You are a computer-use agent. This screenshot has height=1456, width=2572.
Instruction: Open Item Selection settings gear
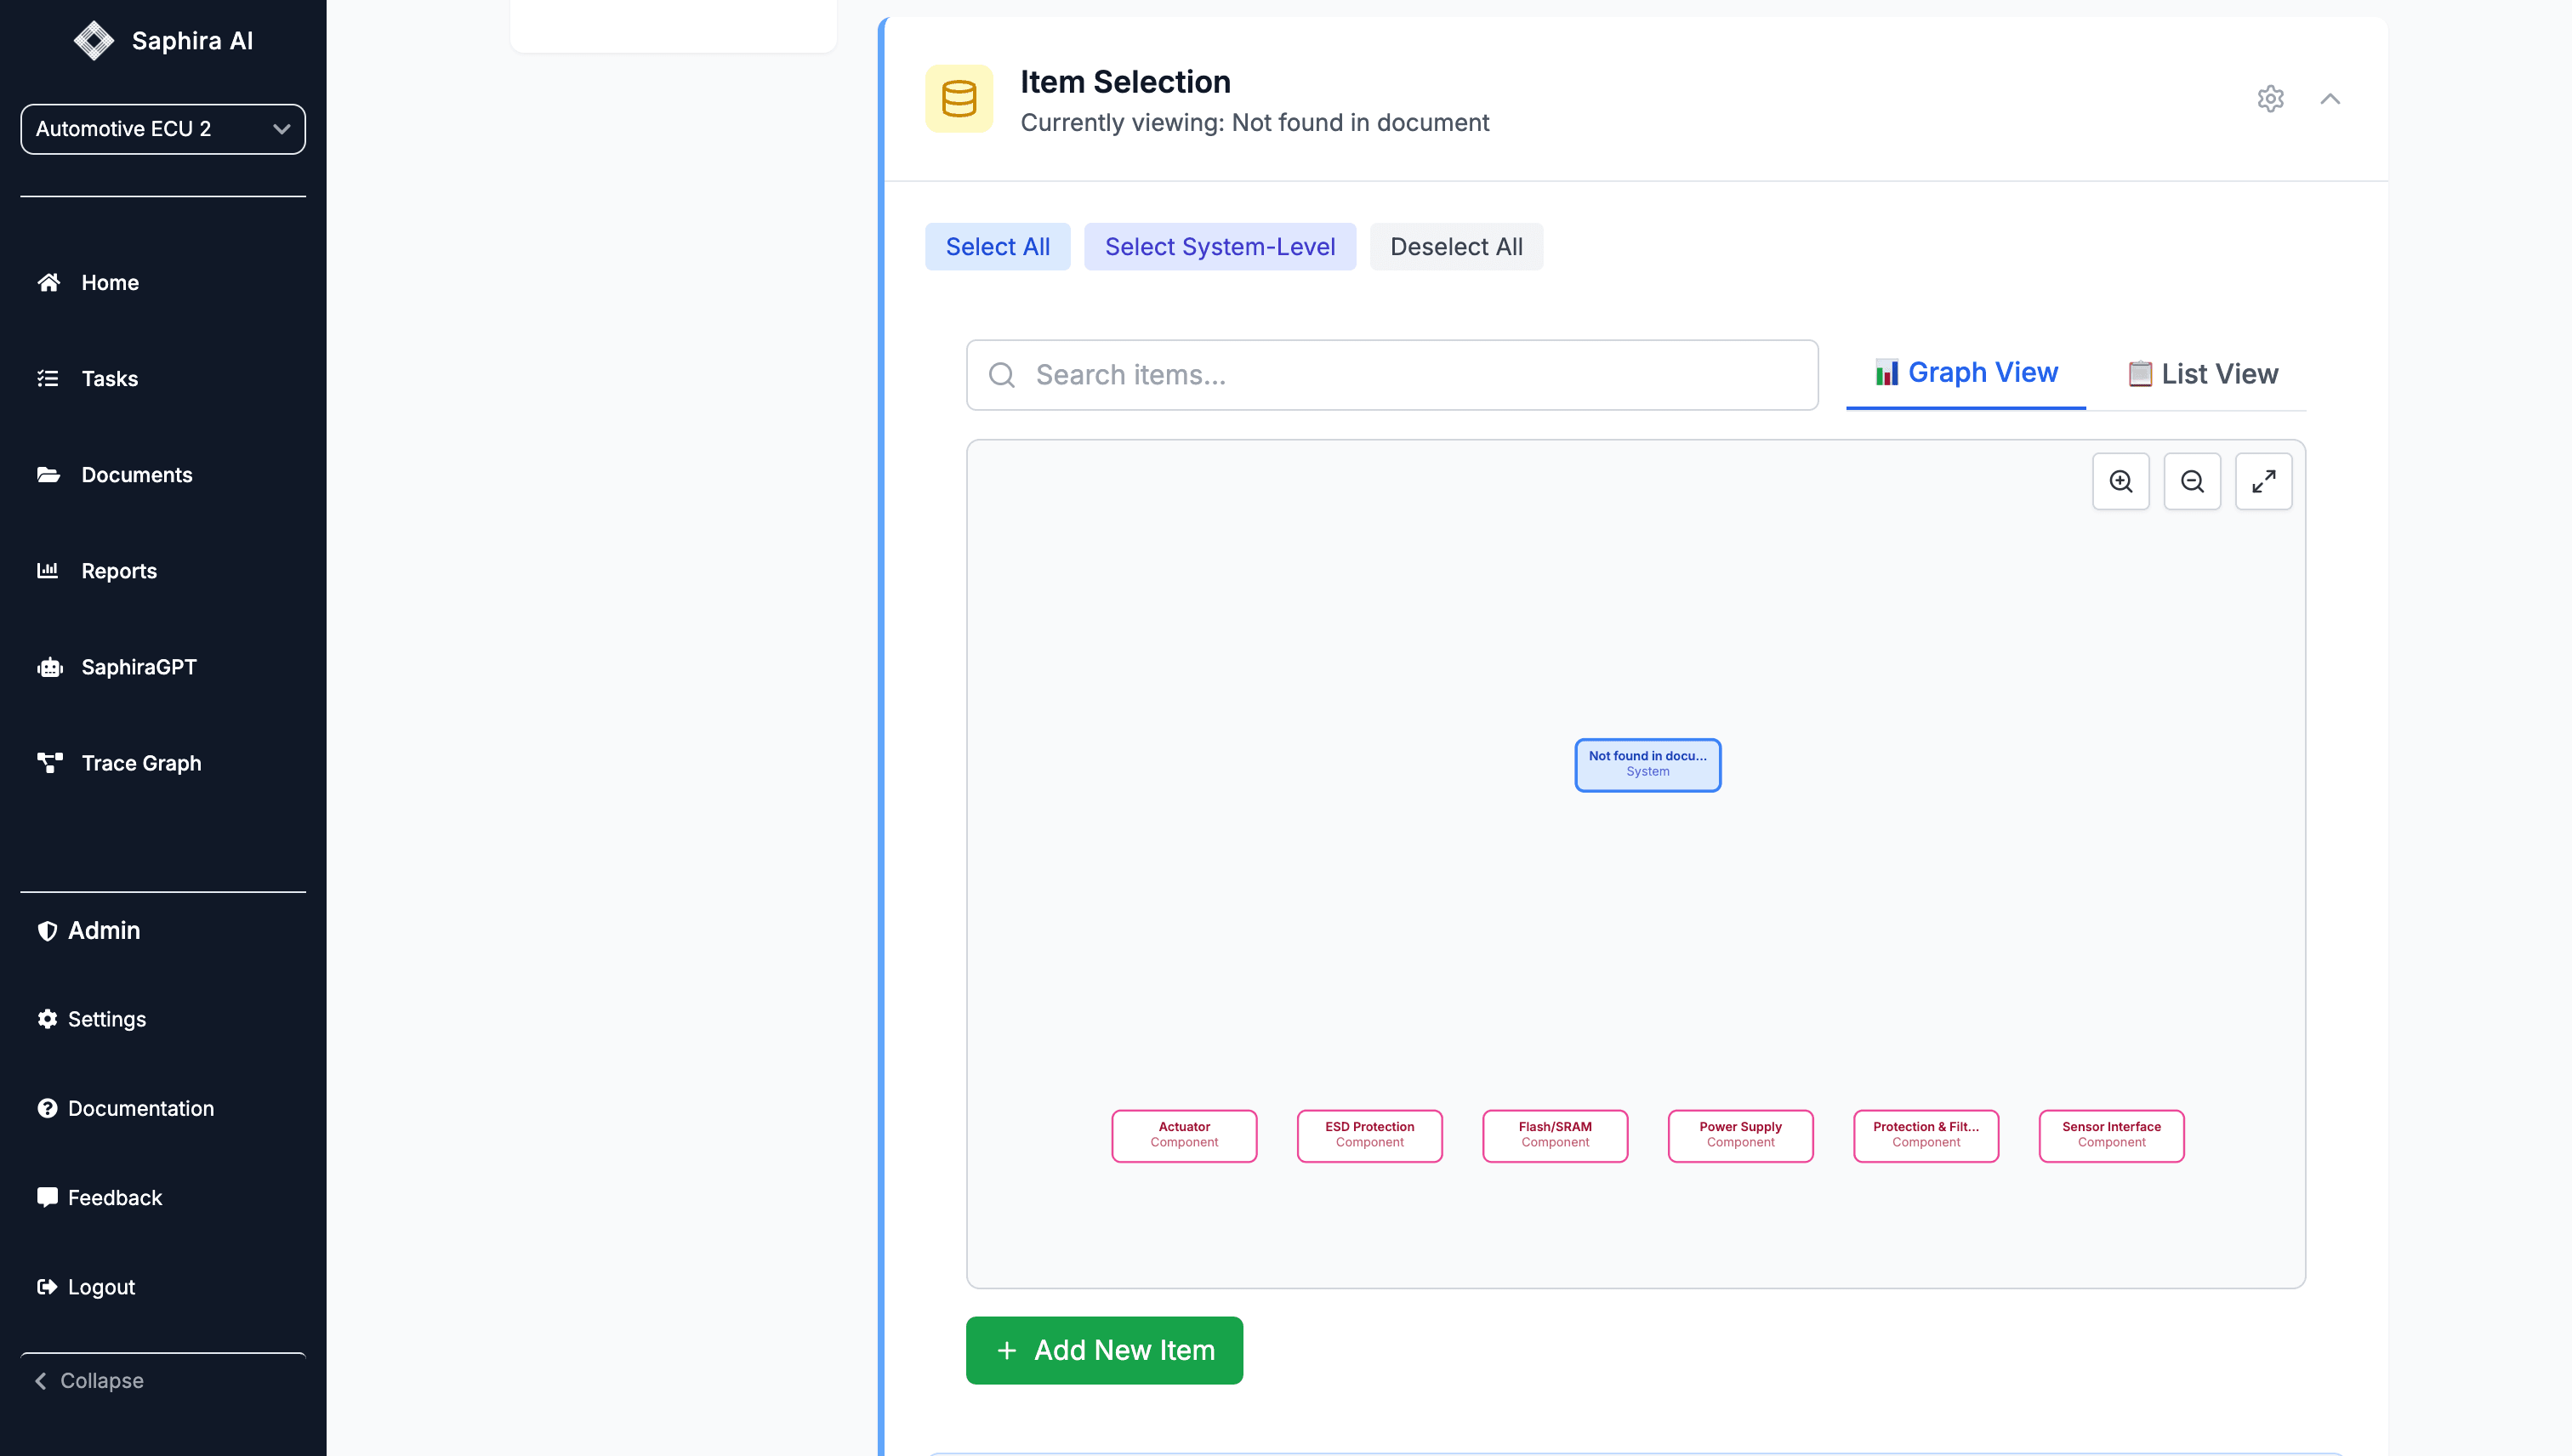coord(2270,98)
